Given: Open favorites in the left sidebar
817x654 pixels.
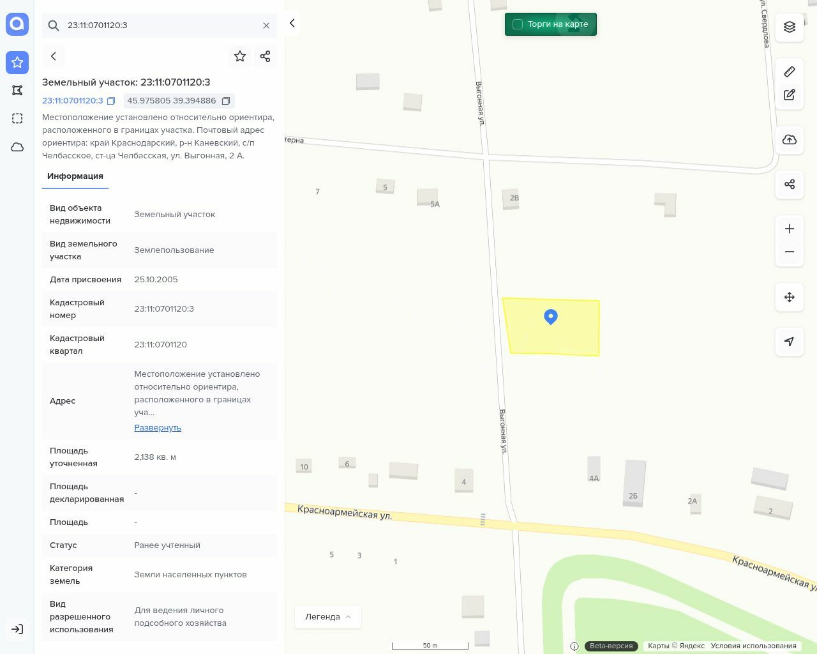Looking at the screenshot, I should (17, 63).
